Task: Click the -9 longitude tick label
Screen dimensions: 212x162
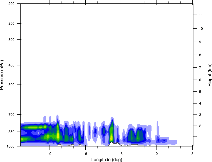Action: point(50,154)
